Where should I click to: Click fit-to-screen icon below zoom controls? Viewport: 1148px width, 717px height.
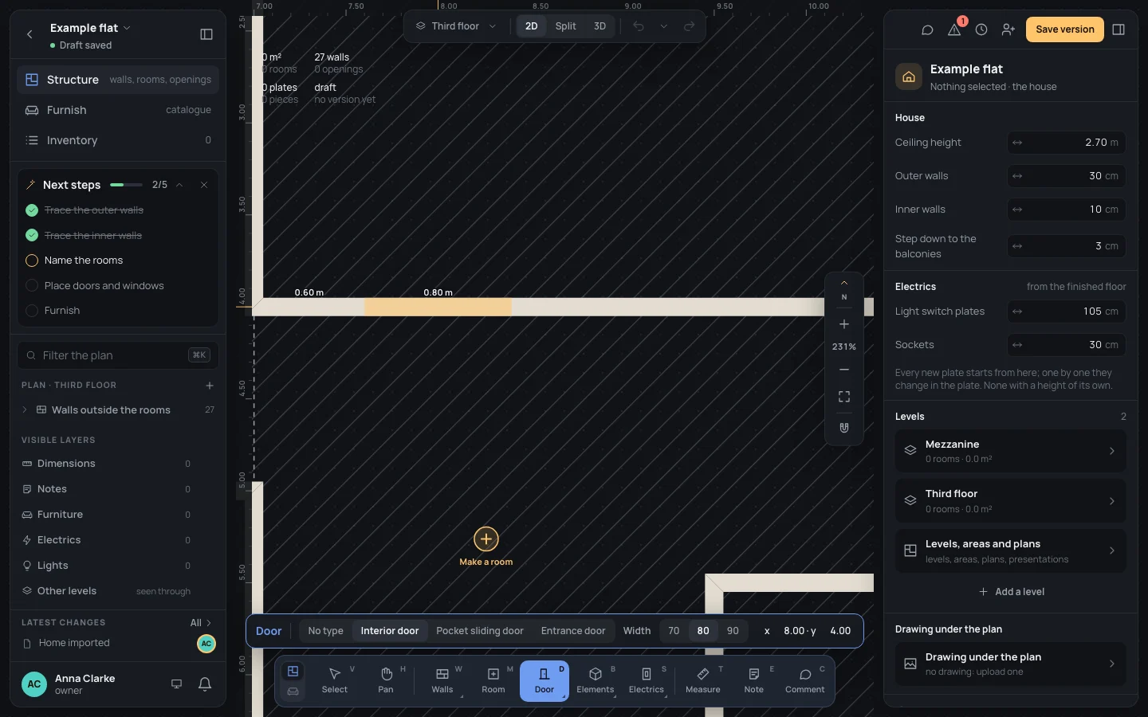tap(844, 397)
